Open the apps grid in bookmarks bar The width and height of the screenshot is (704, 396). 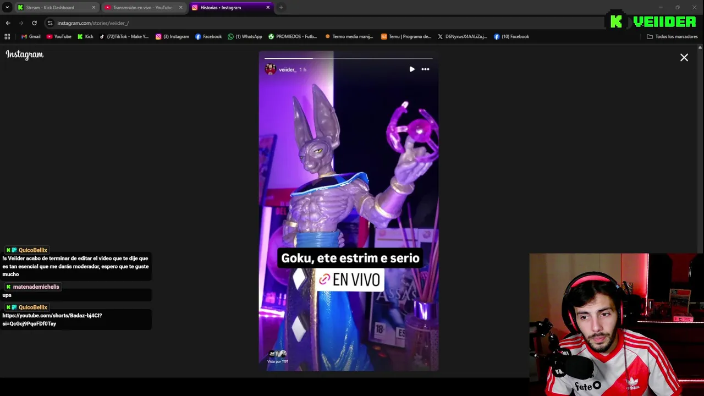[x=7, y=37]
